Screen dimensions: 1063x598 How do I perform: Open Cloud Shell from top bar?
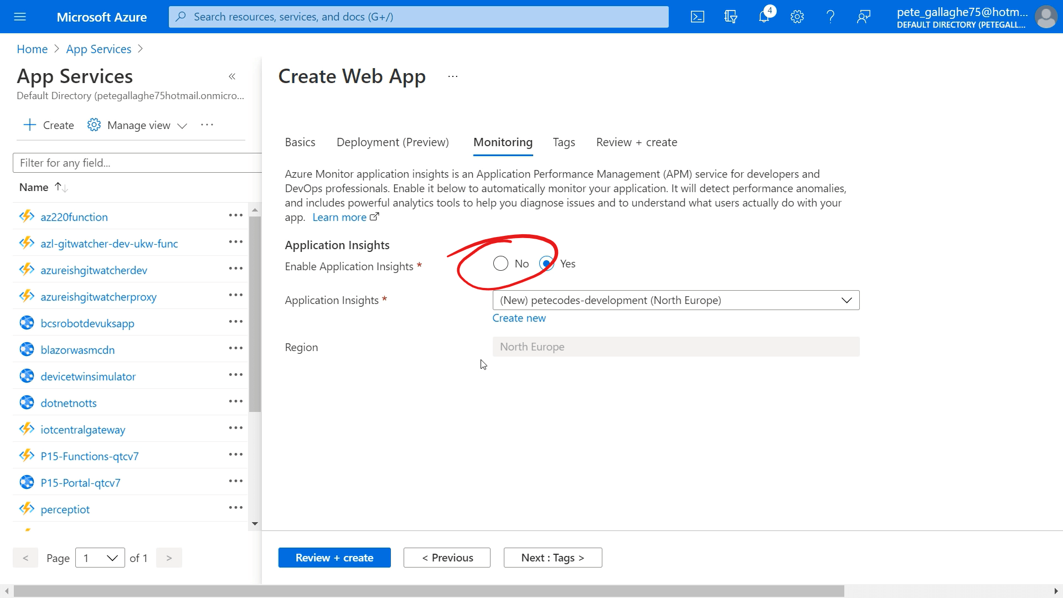point(698,17)
